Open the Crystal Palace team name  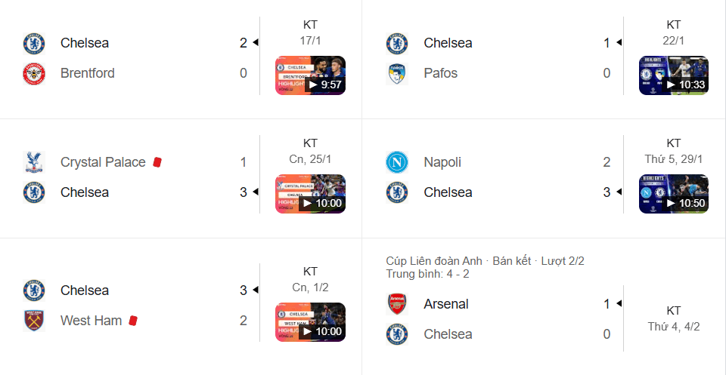click(x=103, y=162)
